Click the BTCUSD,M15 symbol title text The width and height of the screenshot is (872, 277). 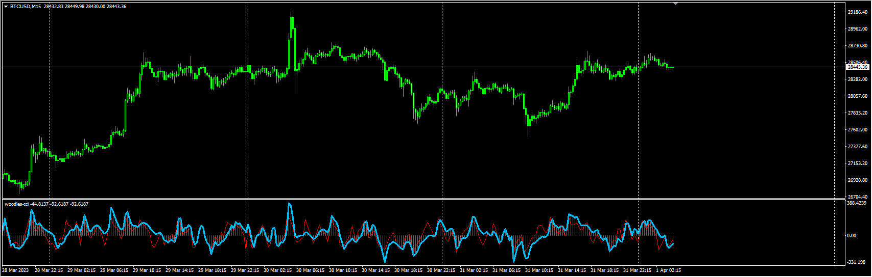click(26, 7)
